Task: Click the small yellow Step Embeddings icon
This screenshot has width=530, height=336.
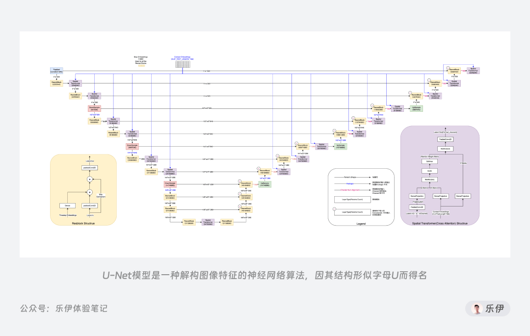Action: click(141, 66)
